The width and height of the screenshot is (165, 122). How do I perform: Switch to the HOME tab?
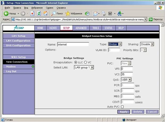coord(40,28)
